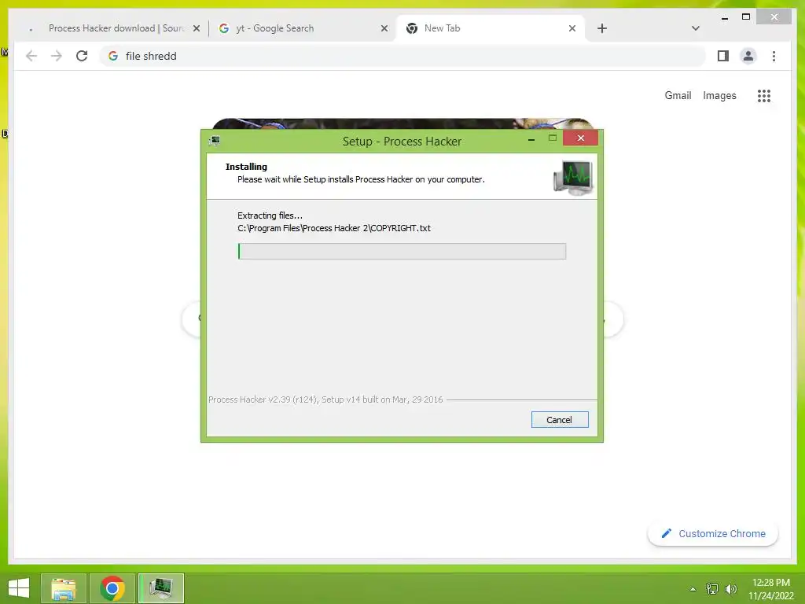805x604 pixels.
Task: Maximize the Chrome window
Action: click(746, 17)
